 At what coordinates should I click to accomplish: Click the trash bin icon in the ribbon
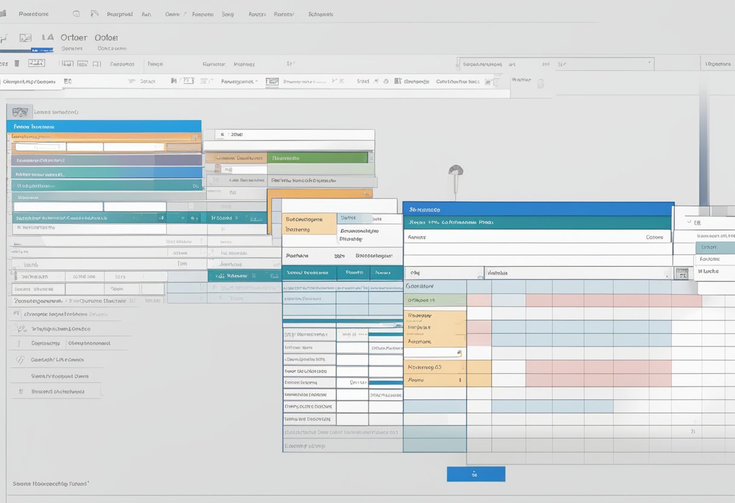click(17, 63)
